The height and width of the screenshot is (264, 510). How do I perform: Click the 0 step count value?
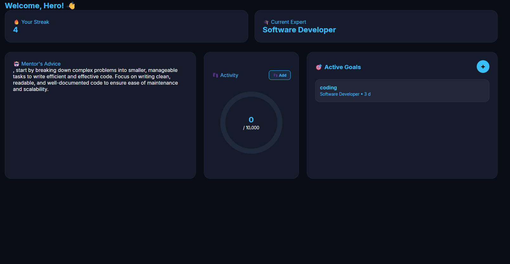(251, 120)
